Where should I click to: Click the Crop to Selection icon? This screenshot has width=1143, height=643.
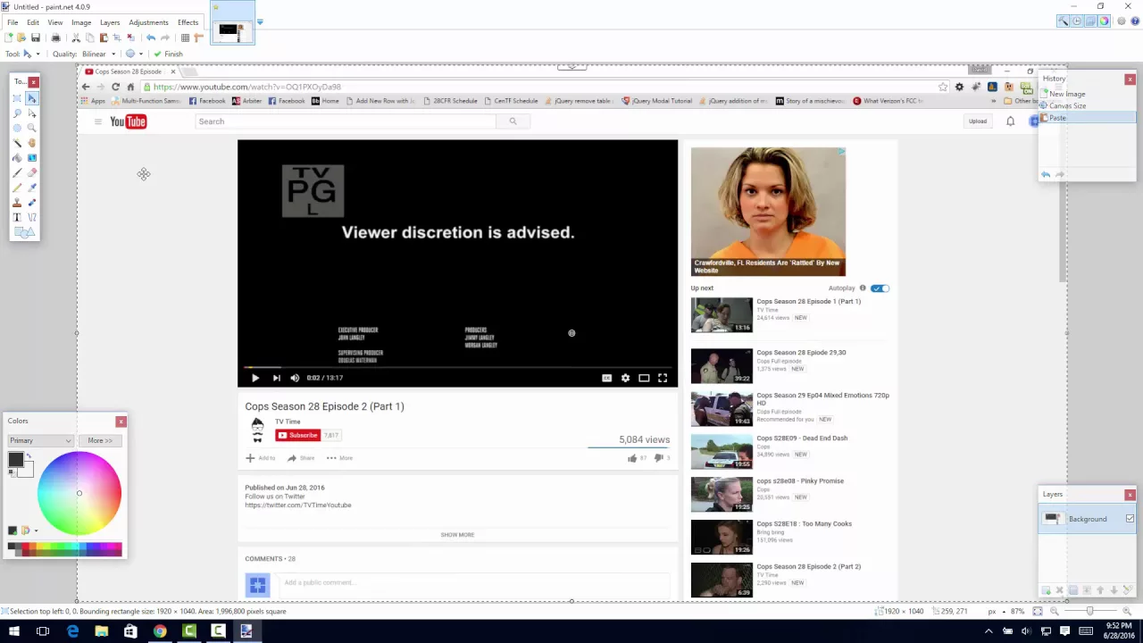click(x=117, y=38)
